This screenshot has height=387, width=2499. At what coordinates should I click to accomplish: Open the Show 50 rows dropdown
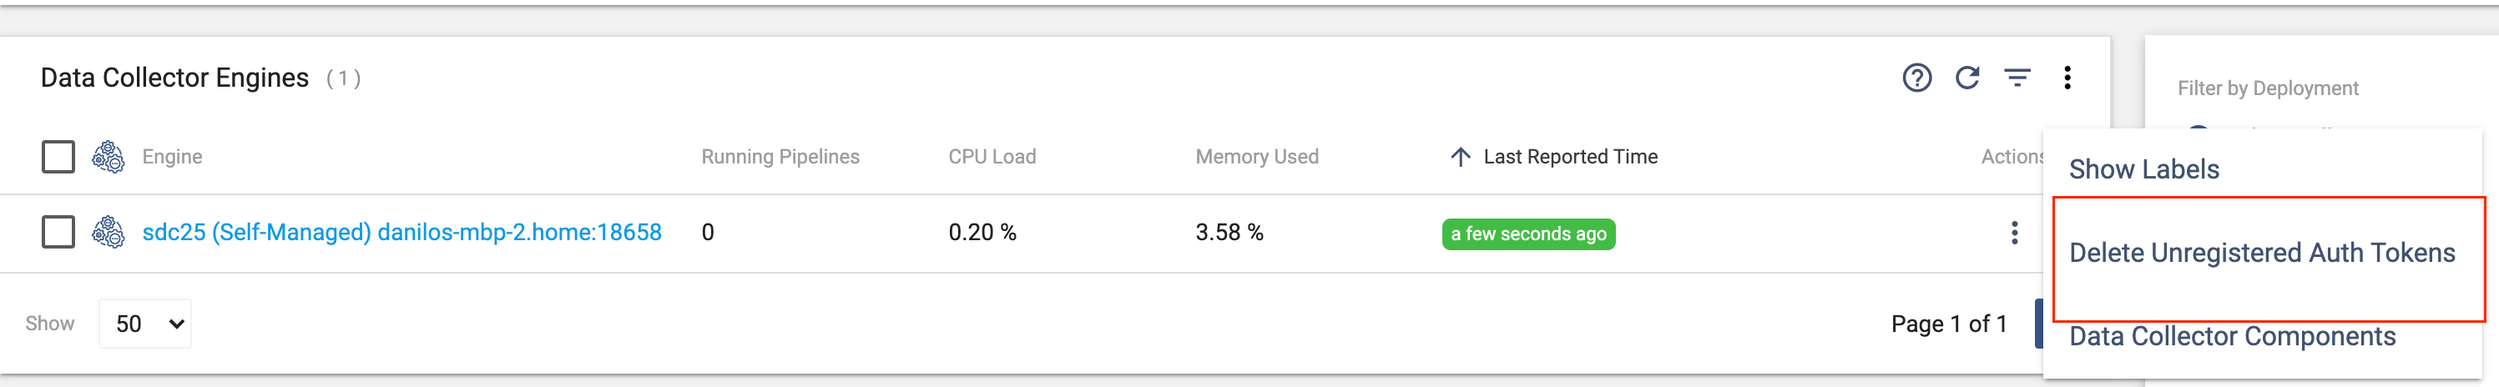tap(145, 324)
